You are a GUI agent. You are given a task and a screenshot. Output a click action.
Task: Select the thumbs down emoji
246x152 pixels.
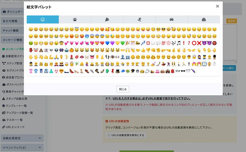point(148,50)
